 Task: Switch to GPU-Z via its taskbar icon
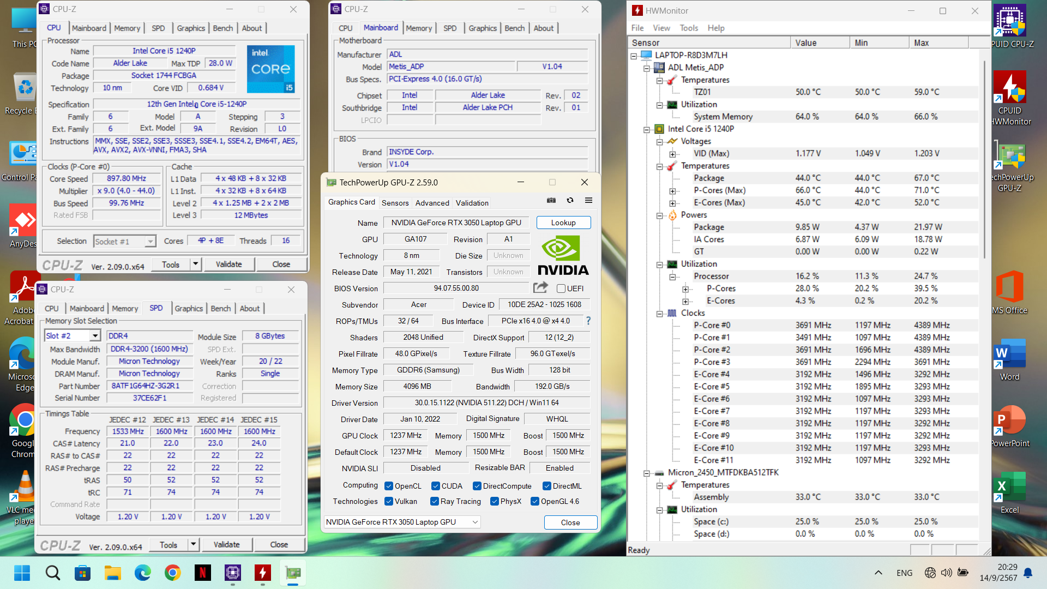coord(293,573)
